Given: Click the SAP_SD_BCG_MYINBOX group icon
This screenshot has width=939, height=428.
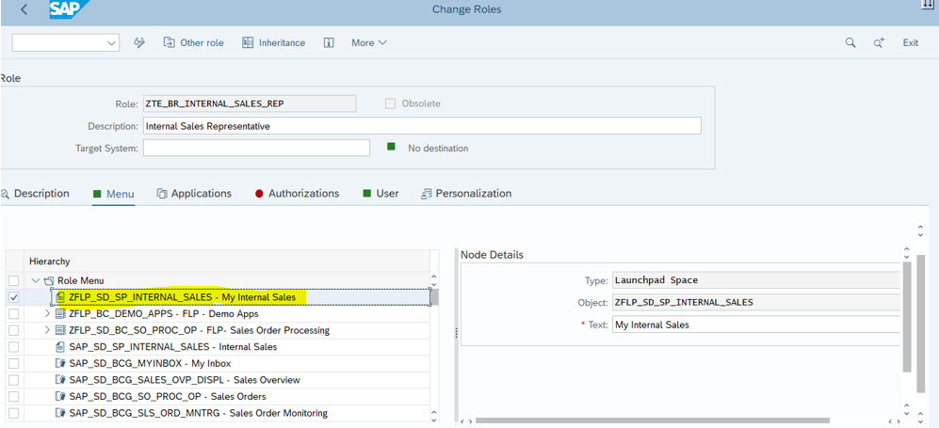Looking at the screenshot, I should coord(60,363).
